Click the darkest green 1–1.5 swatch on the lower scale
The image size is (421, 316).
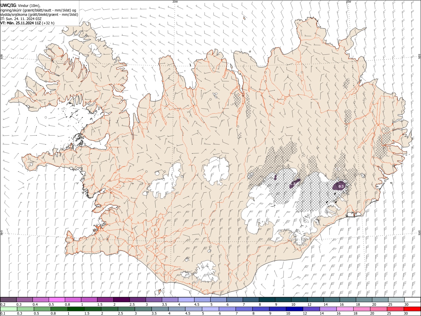(76, 309)
